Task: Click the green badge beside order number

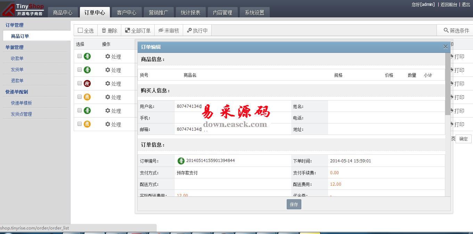Action: tap(181, 161)
